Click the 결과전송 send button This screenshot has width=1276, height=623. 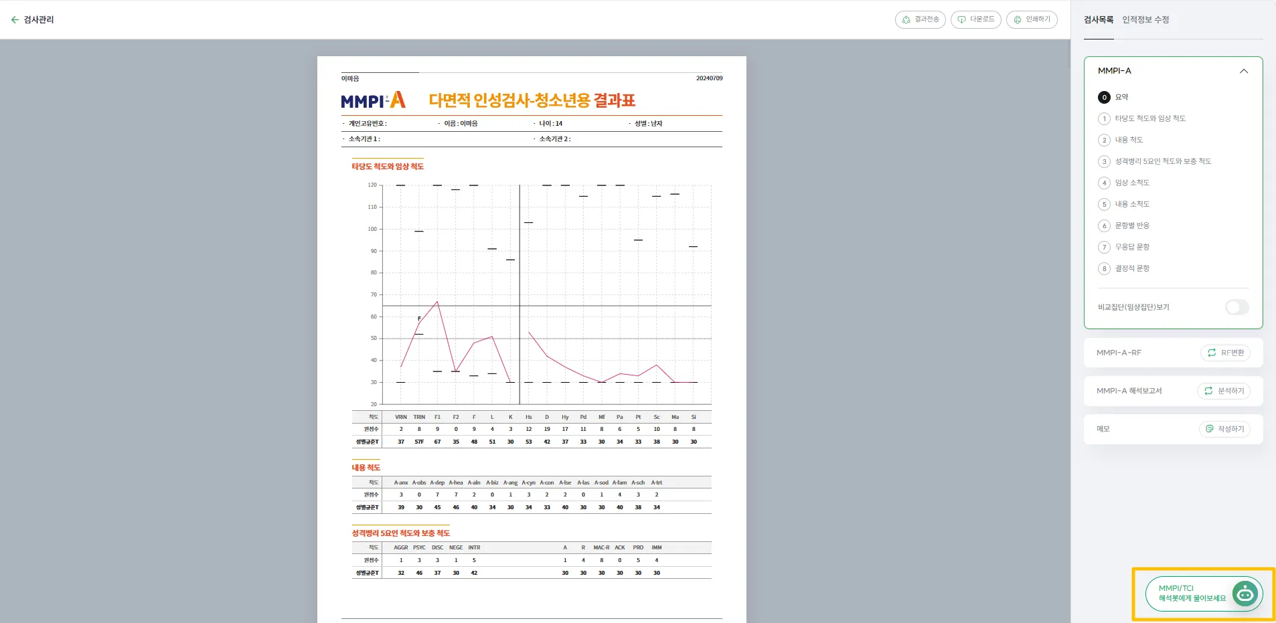tap(921, 19)
